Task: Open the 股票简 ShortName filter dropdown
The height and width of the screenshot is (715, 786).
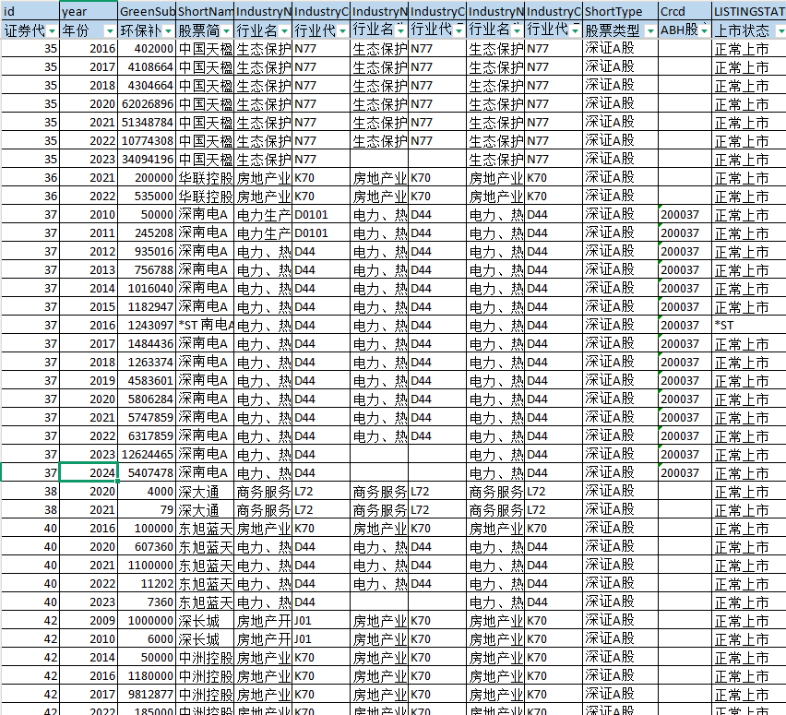Action: click(226, 31)
